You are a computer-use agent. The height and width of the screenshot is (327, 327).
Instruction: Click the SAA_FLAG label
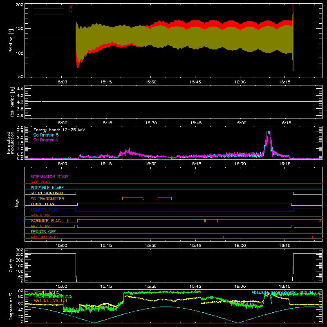(x=40, y=215)
